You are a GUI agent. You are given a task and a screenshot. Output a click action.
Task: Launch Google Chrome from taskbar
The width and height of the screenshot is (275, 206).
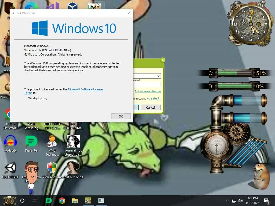[62, 201]
